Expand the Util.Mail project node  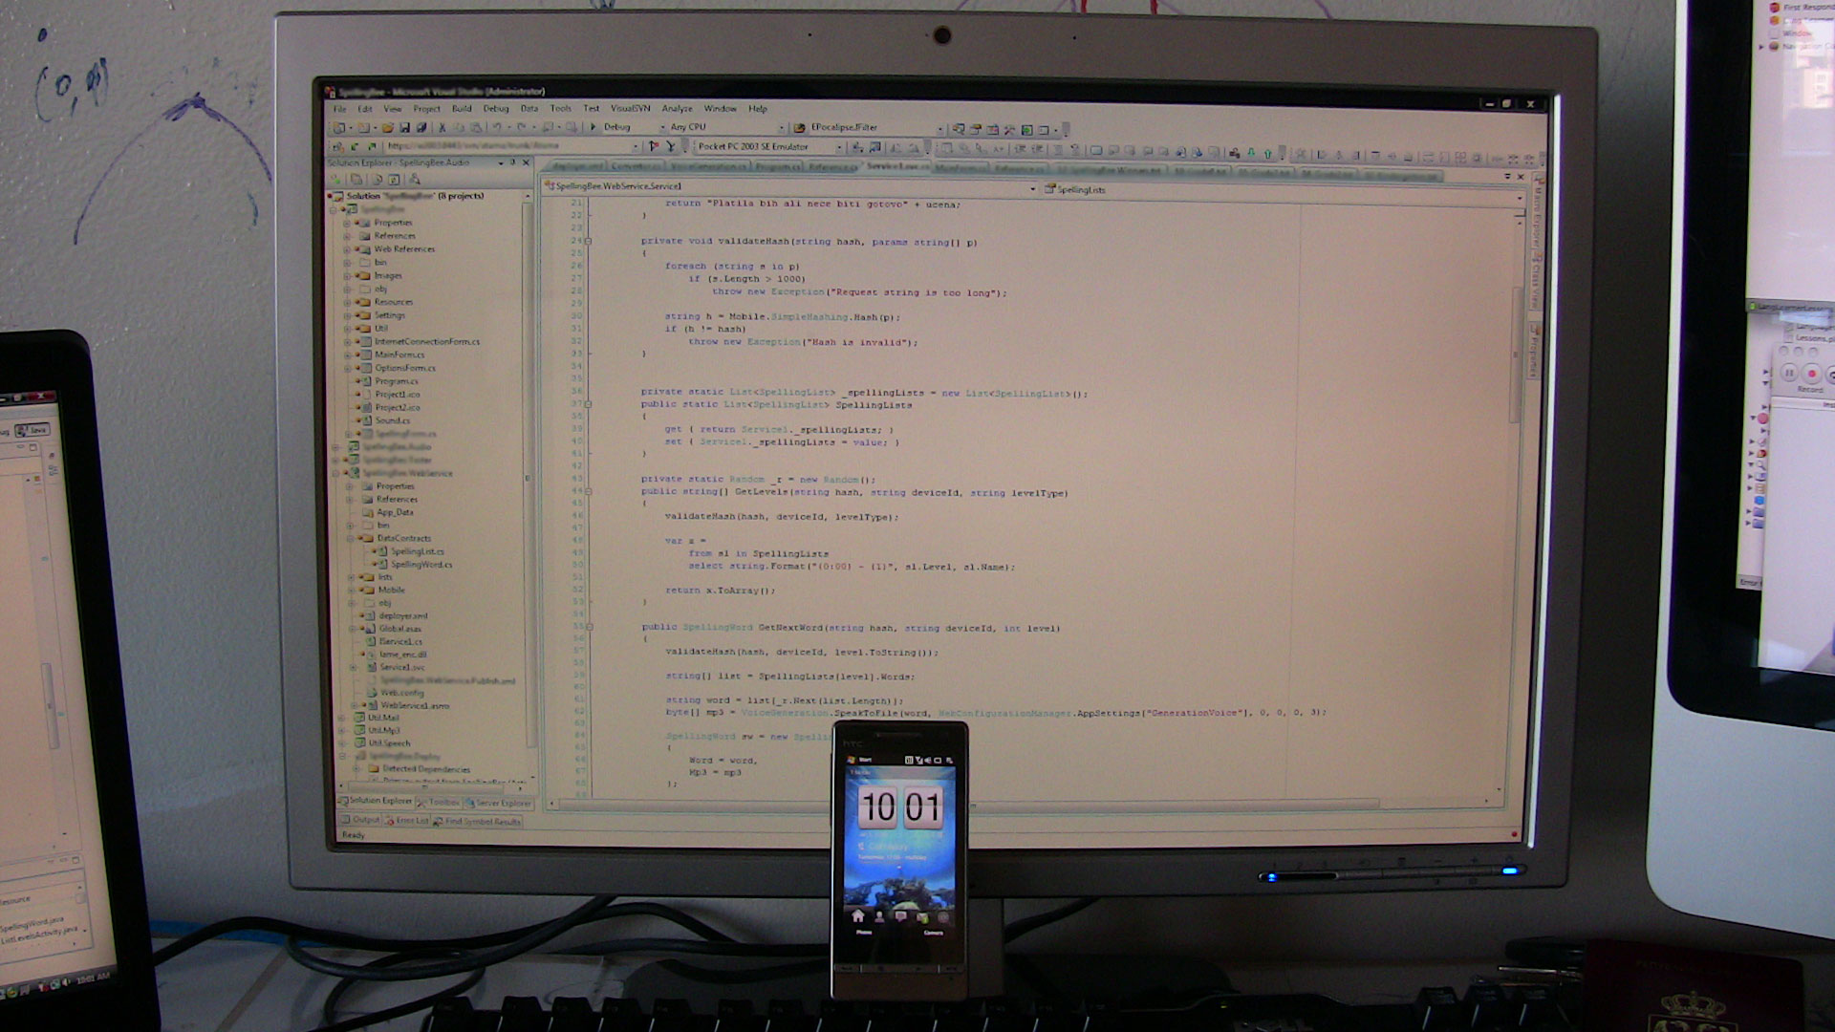coord(342,717)
